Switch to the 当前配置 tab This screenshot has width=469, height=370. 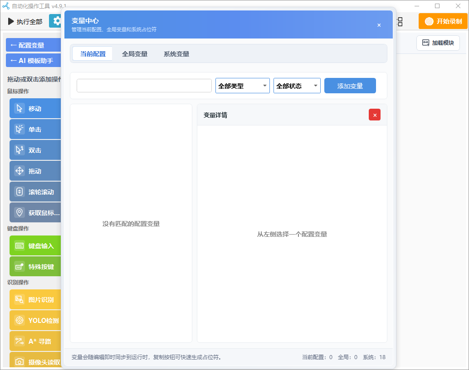(x=93, y=54)
